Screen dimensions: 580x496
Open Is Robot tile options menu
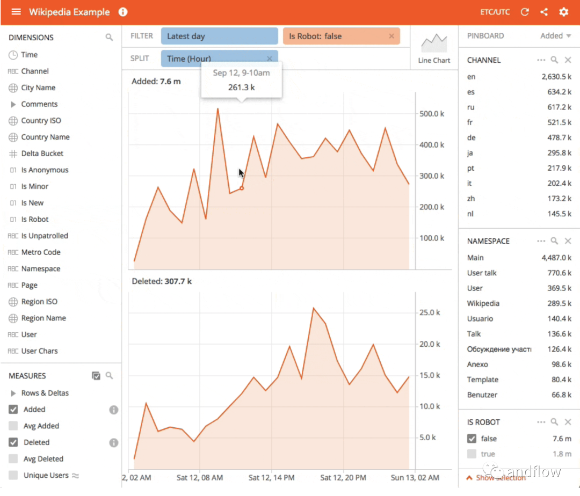pos(541,422)
